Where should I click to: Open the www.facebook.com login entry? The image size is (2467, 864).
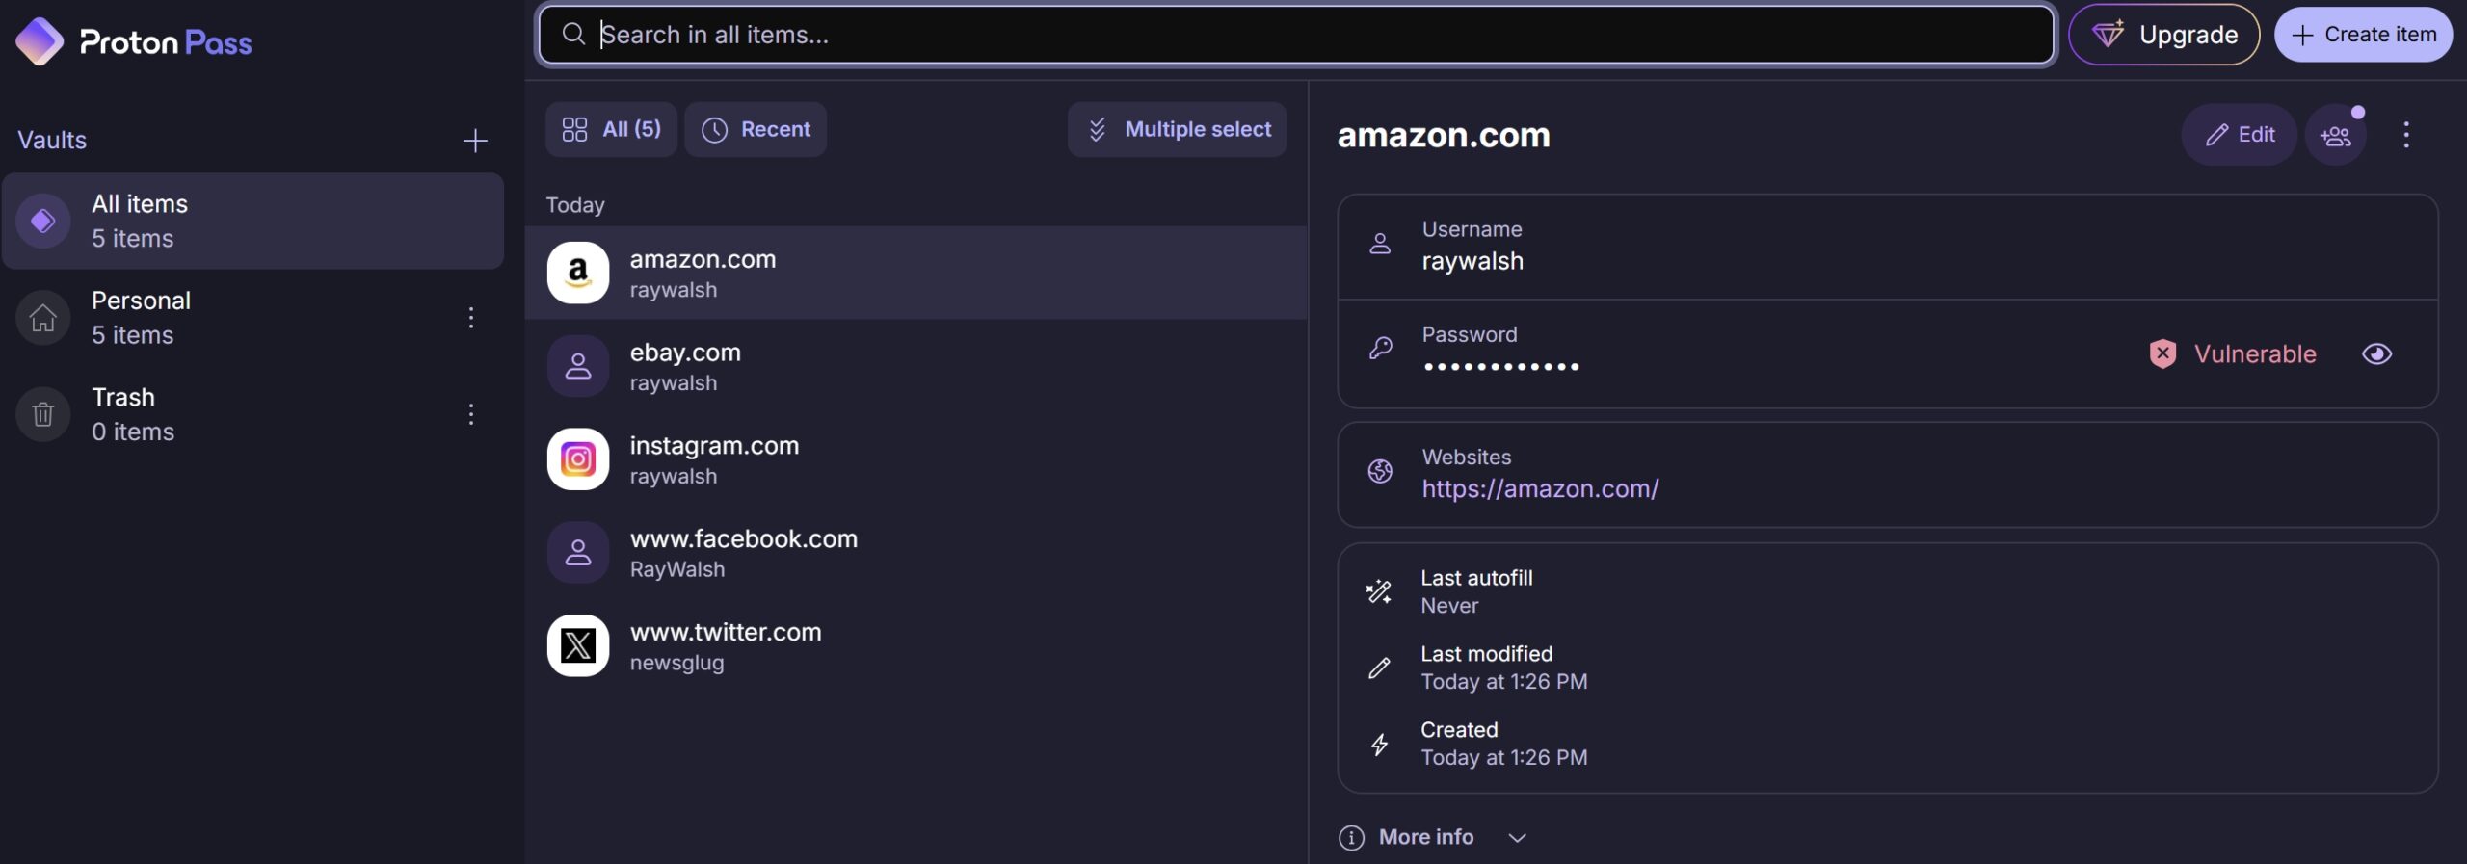(x=916, y=552)
